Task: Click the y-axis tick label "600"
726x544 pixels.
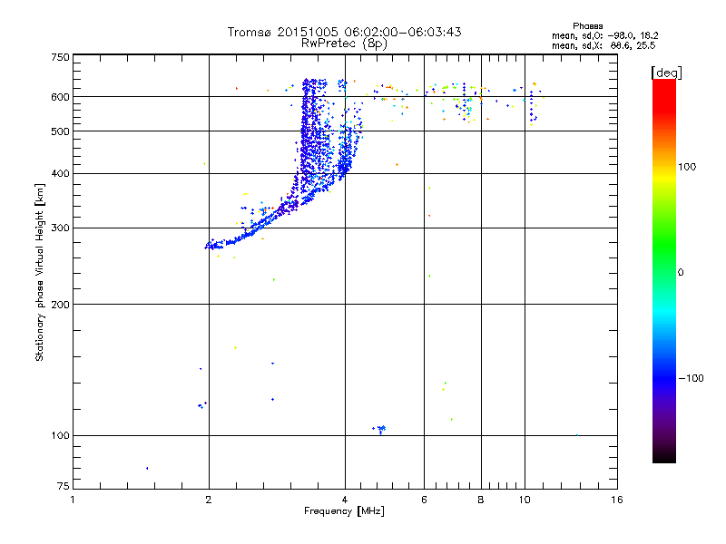Action: tap(60, 97)
